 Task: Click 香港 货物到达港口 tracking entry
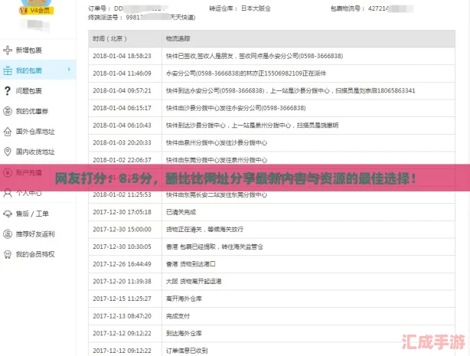pos(191,264)
